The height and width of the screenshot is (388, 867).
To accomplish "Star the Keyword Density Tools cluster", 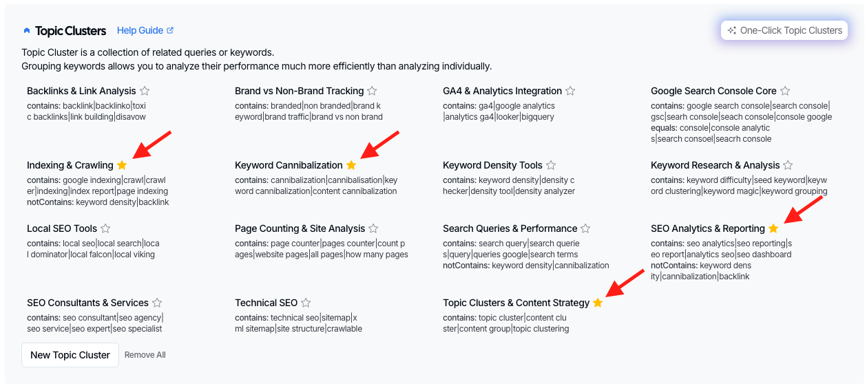I will tap(551, 165).
